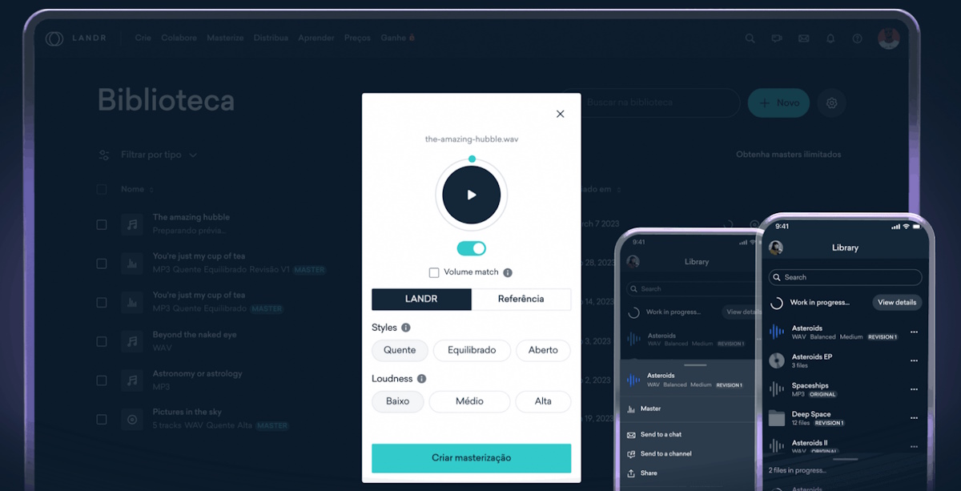Viewport: 961px width, 491px height.
Task: Click the Obtenha masters ilimitados link
Action: coord(788,155)
